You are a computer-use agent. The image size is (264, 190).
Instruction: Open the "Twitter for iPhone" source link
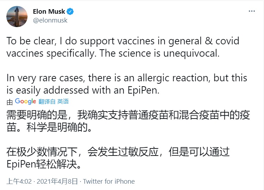click(109, 182)
